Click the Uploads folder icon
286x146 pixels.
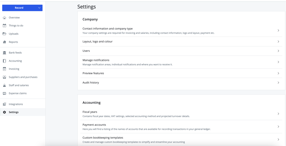(x=5, y=34)
